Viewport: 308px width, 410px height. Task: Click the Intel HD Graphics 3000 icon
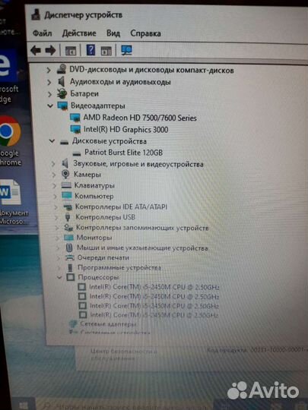[x=75, y=129]
